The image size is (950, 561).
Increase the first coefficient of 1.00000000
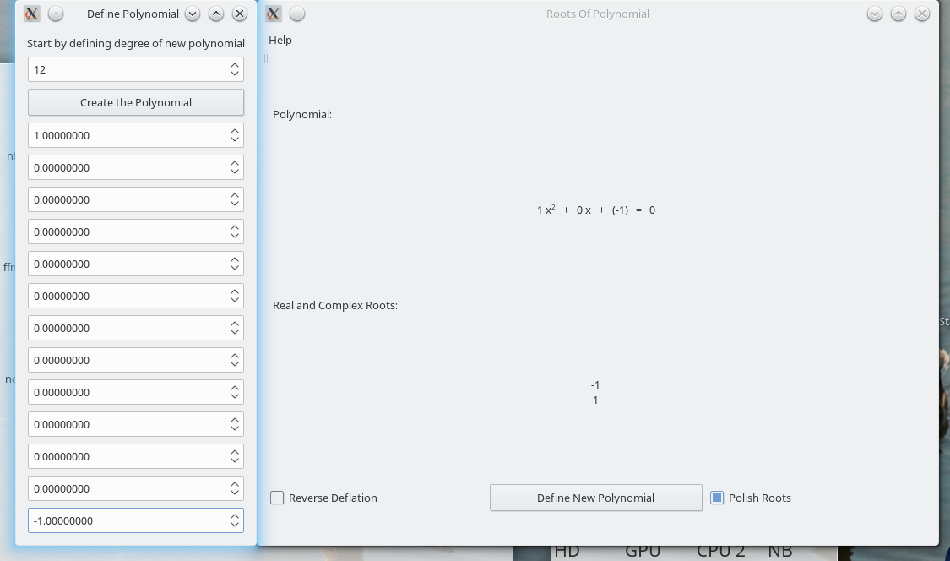235,131
